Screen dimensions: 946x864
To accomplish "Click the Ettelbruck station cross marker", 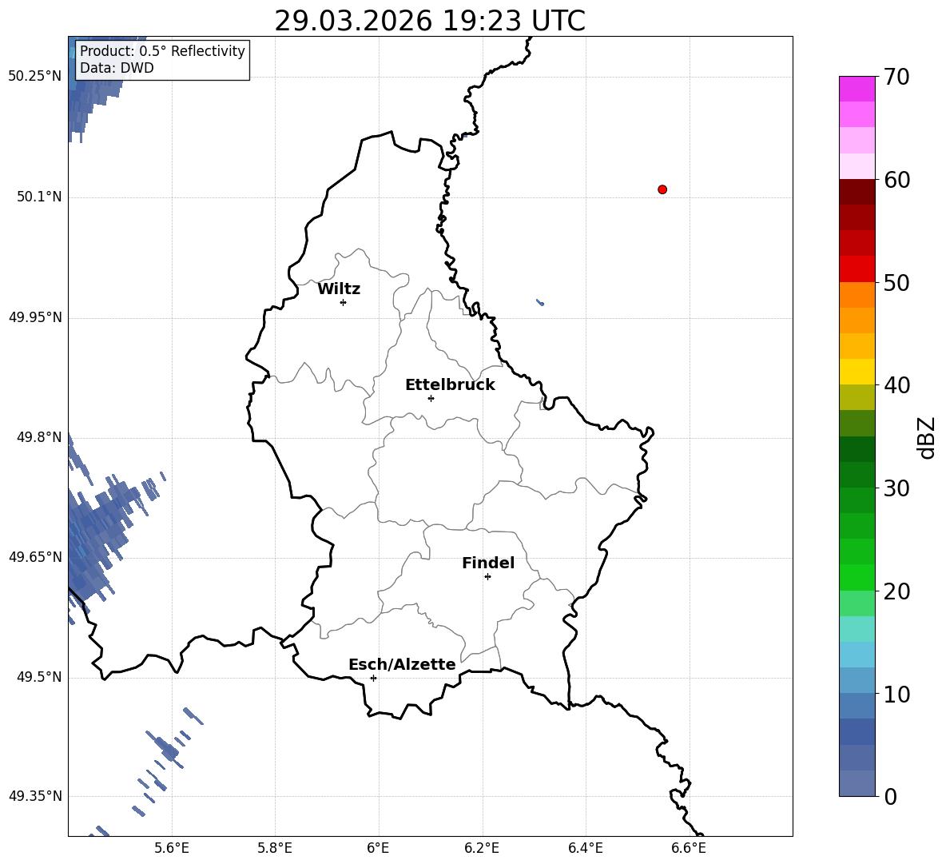I will click(431, 398).
